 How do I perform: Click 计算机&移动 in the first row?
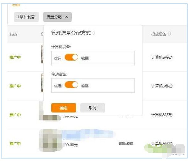click(x=162, y=57)
